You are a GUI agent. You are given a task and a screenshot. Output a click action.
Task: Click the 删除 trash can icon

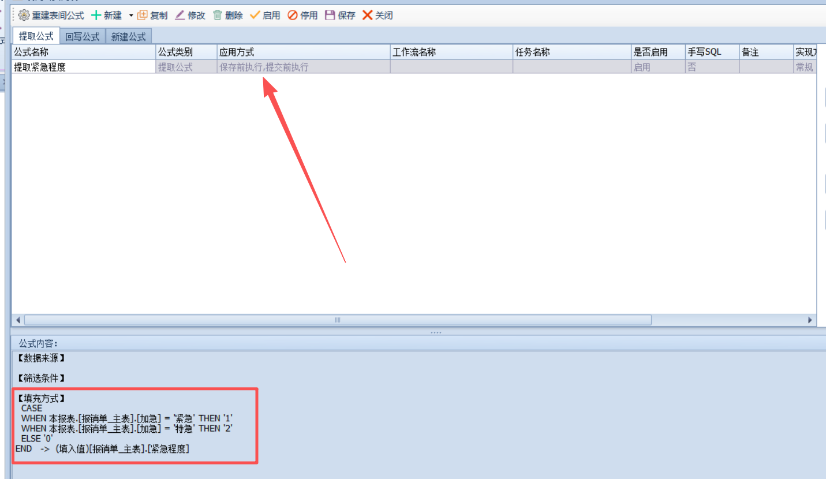218,16
